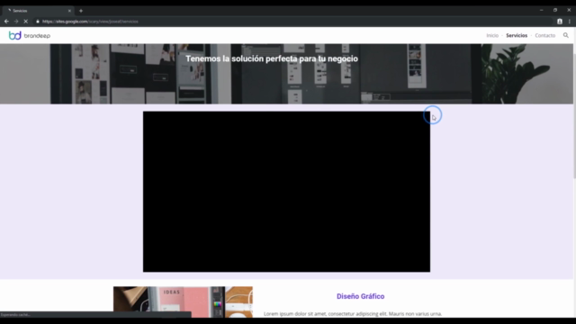Click the brandeep logo
Screen dimensions: 576x324
click(x=30, y=35)
